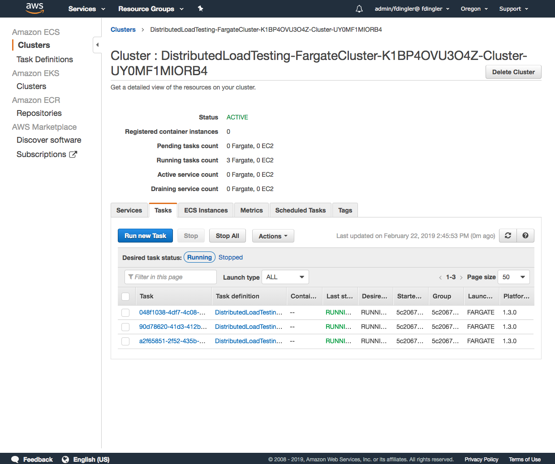Screen dimensions: 555x464
Task: Set desired task status to Stopped
Action: 231,257
